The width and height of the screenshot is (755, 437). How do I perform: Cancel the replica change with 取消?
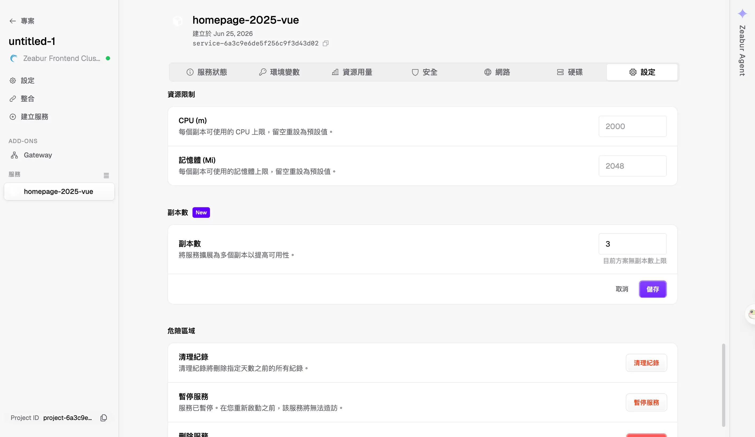622,289
